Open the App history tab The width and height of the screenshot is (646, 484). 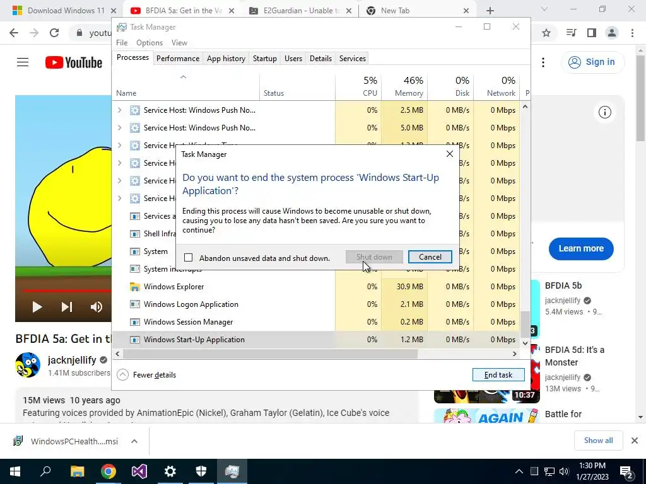pos(226,59)
